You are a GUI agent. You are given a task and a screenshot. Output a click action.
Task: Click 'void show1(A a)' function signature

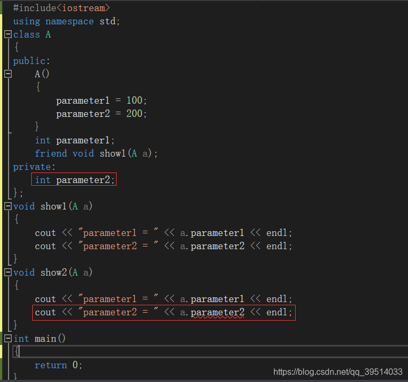[53, 206]
